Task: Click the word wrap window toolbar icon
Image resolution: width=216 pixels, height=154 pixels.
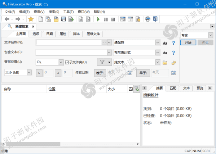Action: click(123, 19)
